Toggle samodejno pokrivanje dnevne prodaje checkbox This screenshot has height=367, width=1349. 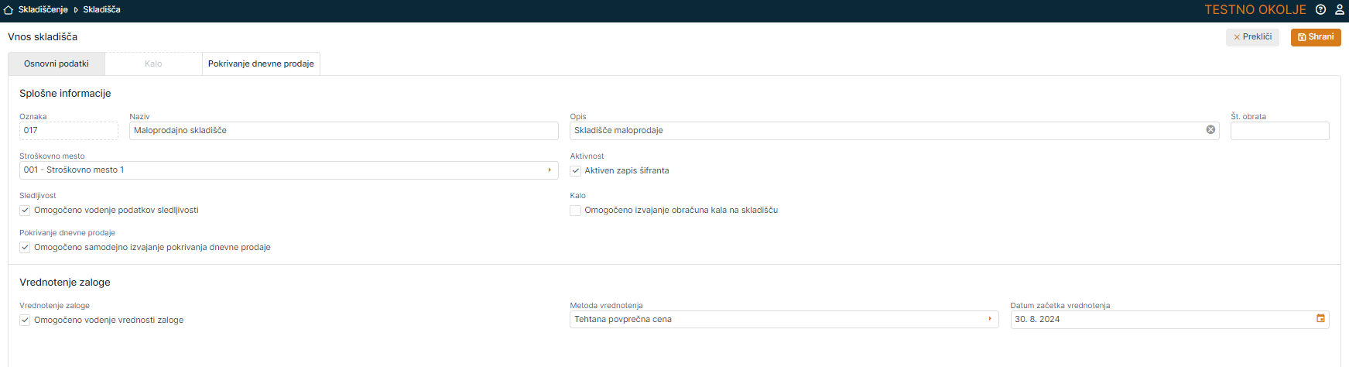[x=26, y=248]
